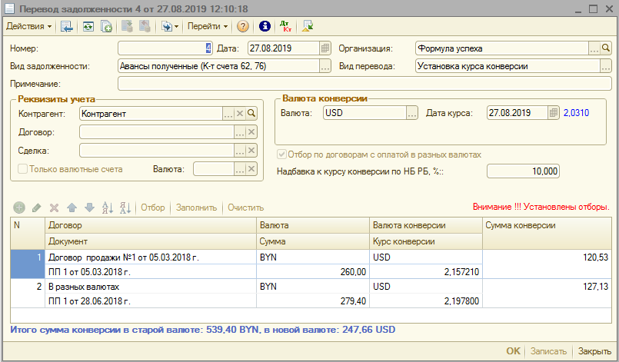The height and width of the screenshot is (362, 619).
Task: Click the help question mark icon
Action: tap(243, 26)
